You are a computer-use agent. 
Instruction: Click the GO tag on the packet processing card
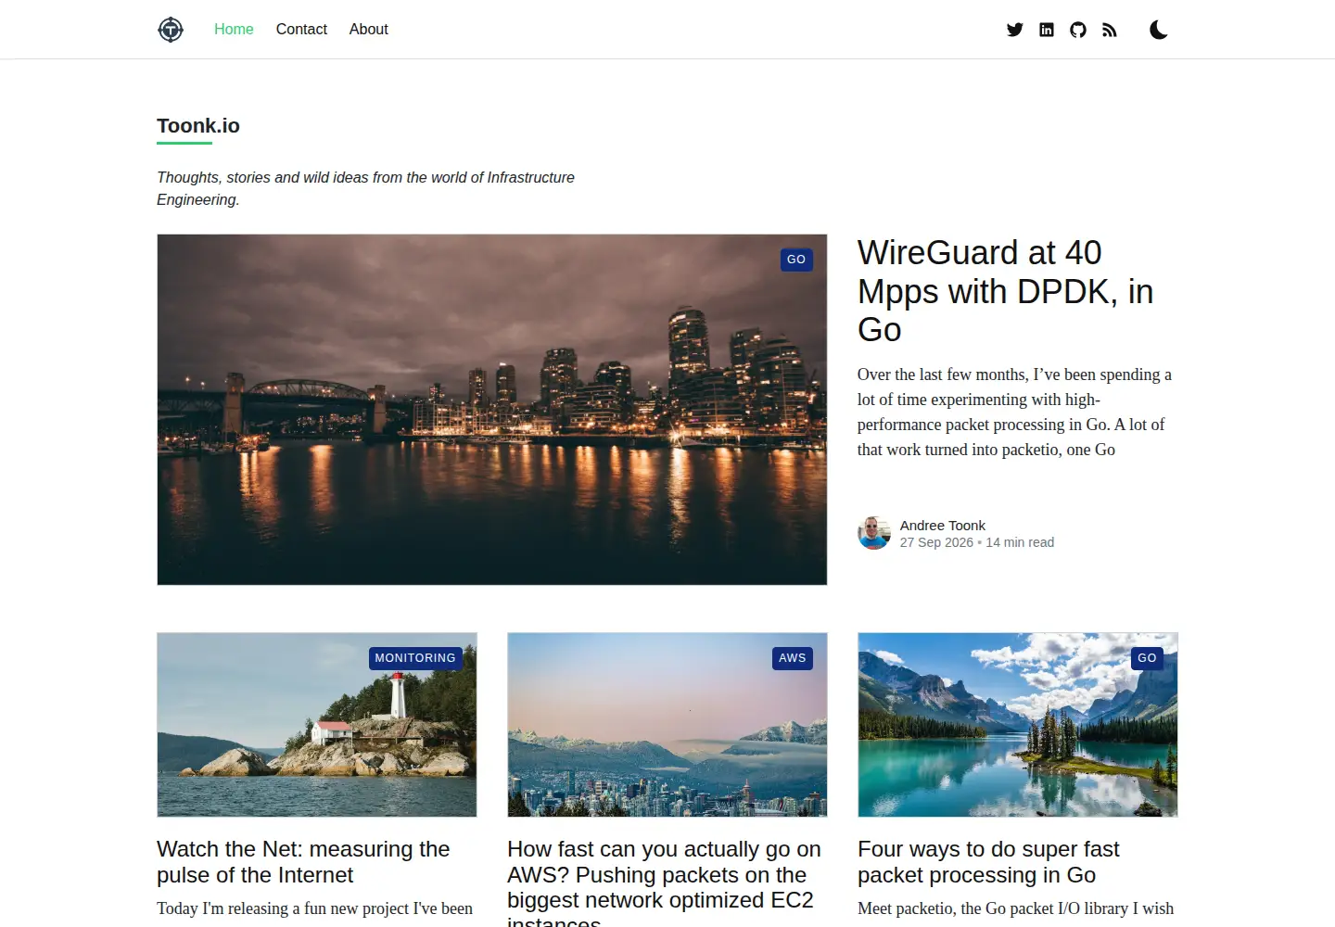coord(1148,658)
